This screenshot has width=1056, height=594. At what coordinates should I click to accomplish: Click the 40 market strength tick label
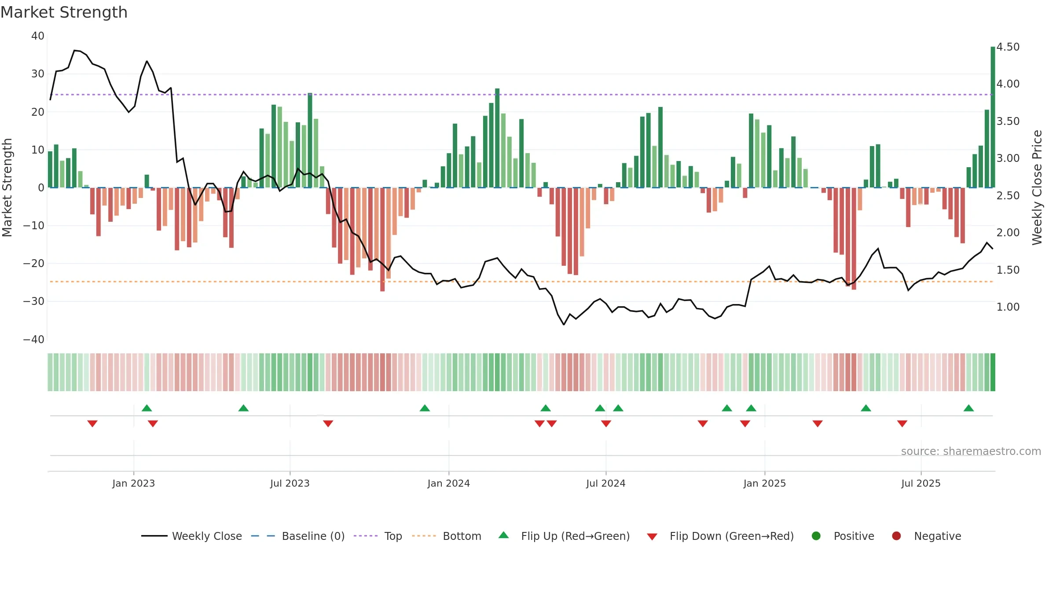(38, 36)
